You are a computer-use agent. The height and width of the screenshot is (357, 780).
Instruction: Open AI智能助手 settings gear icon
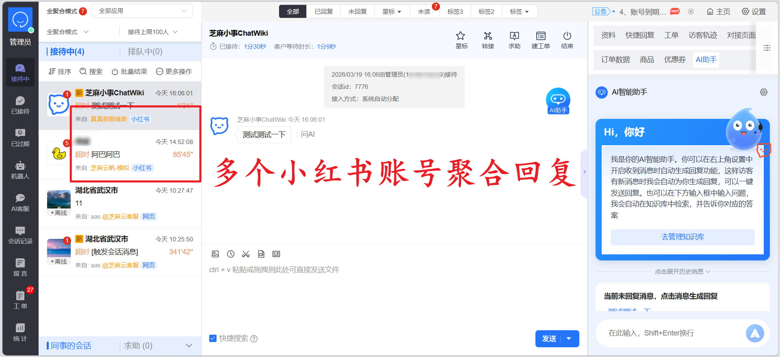tap(763, 92)
